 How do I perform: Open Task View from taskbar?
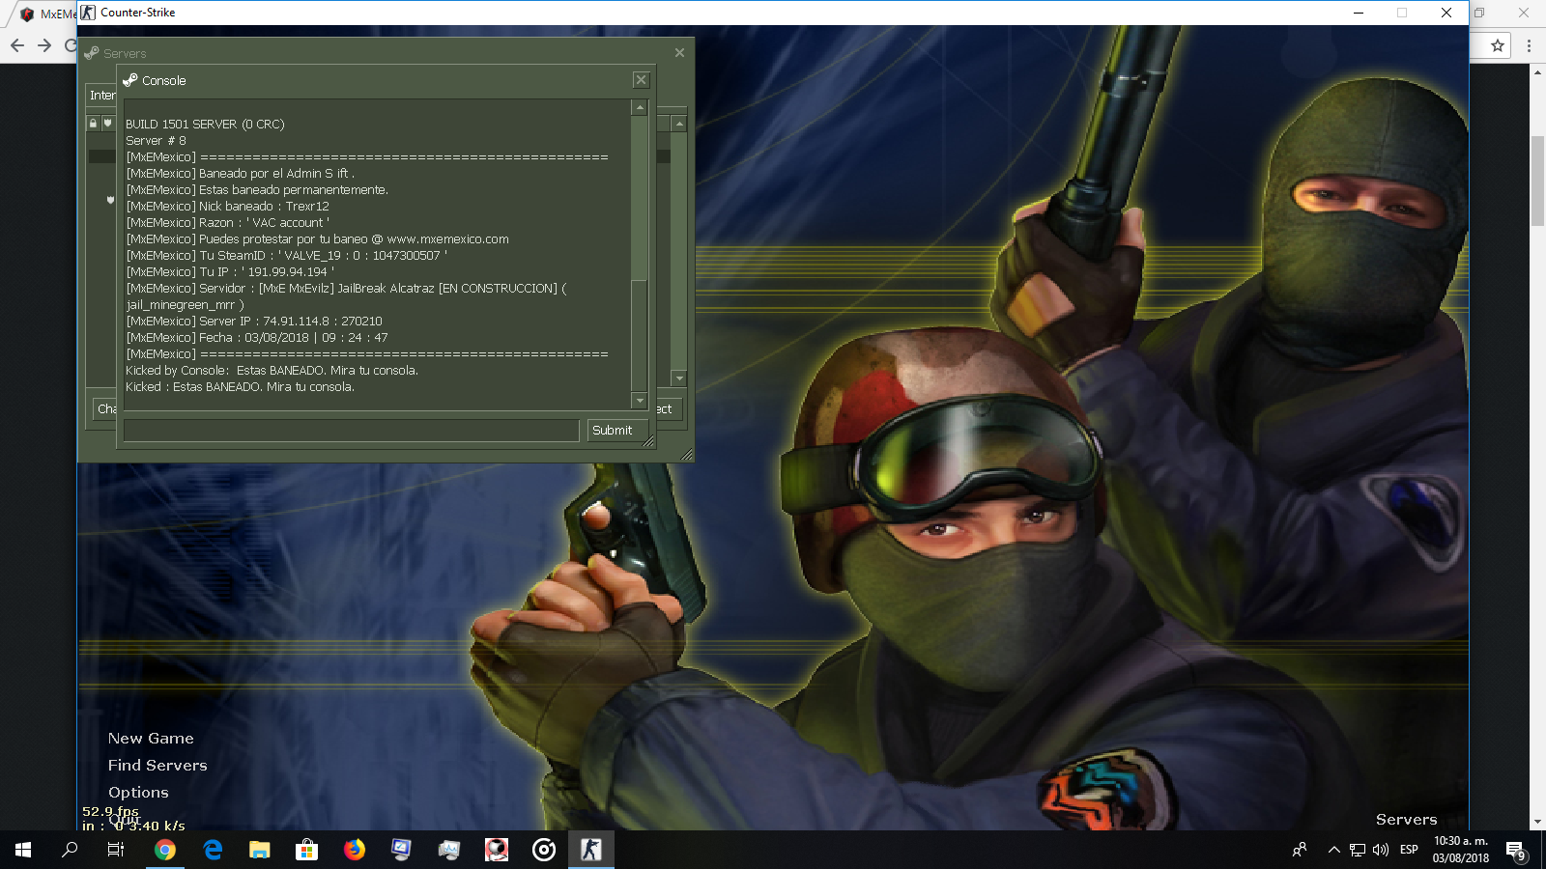coord(116,850)
